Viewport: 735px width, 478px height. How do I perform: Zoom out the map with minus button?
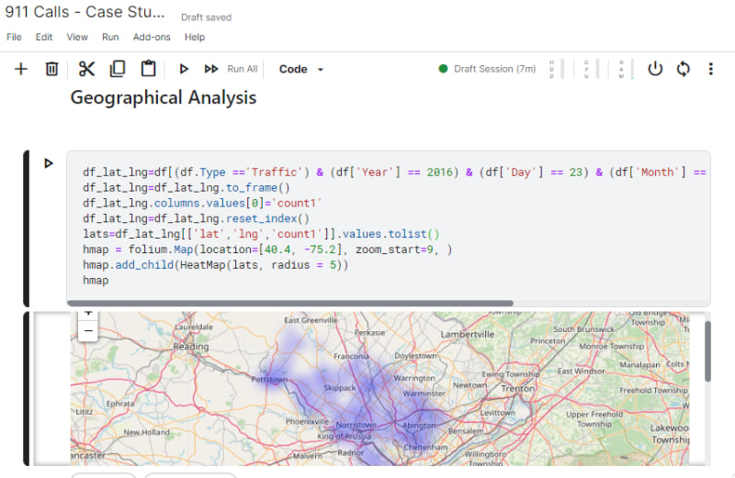coord(88,331)
